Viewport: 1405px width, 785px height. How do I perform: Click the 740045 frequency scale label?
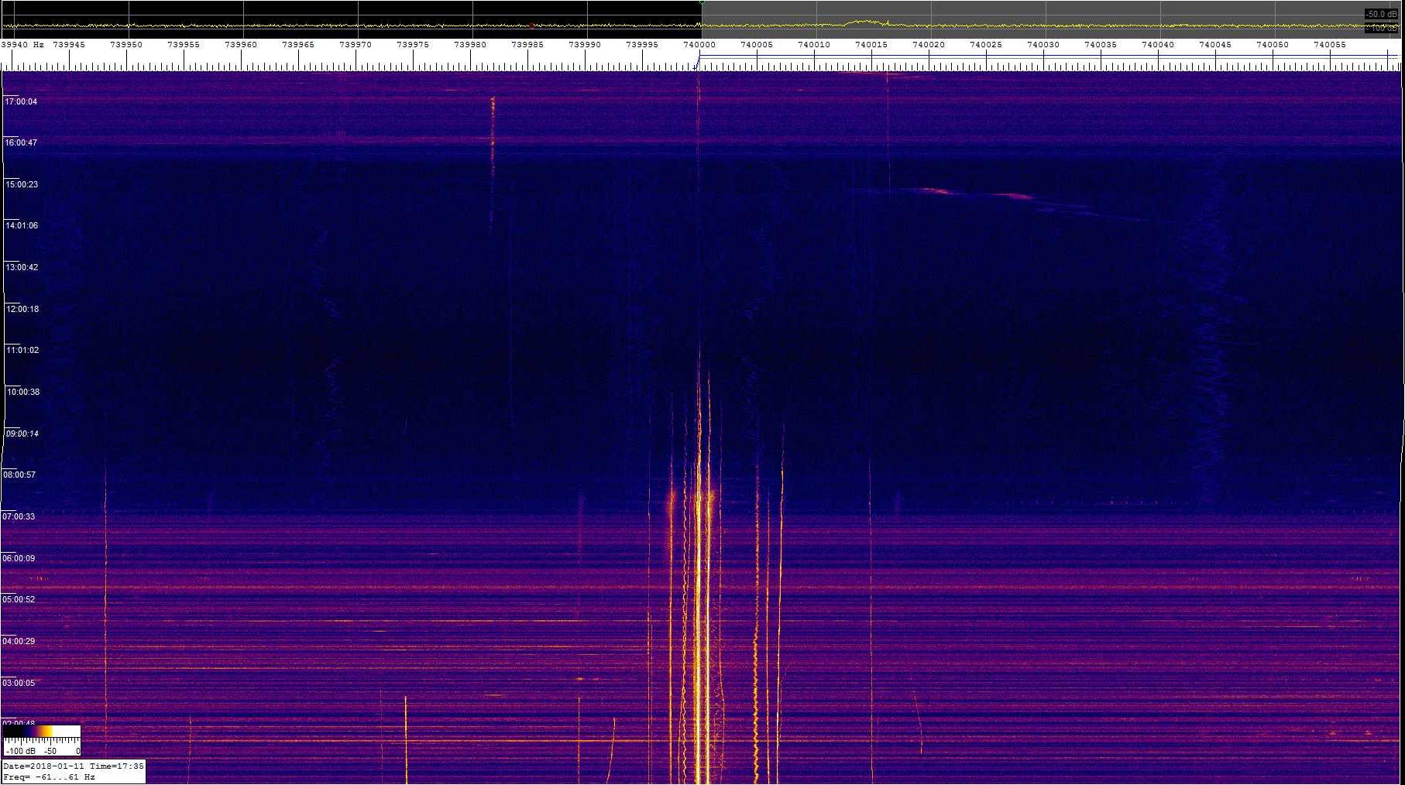pos(1214,45)
